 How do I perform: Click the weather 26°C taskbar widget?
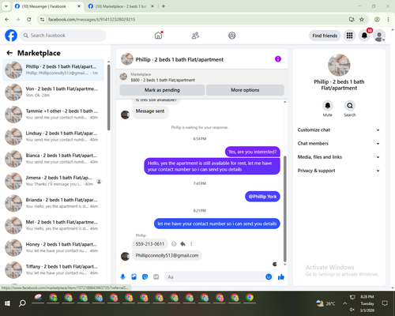325,303
